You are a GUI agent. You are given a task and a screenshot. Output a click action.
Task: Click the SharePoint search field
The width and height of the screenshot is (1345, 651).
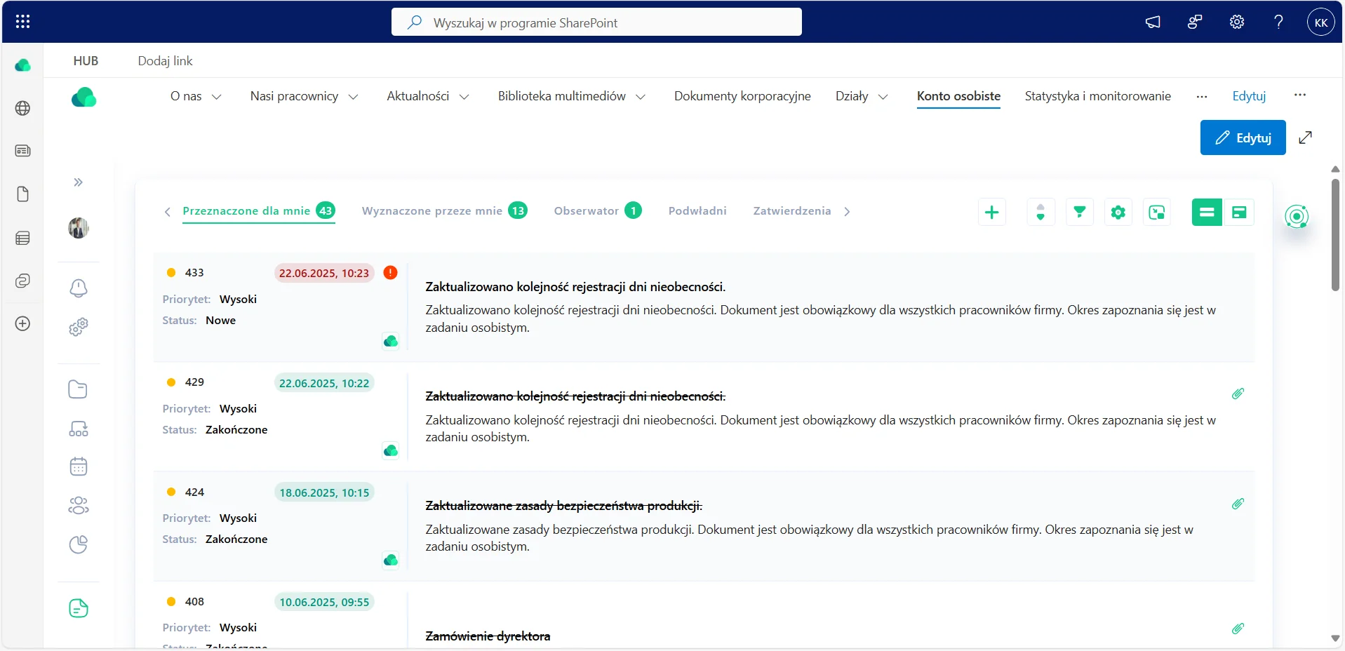click(x=596, y=22)
